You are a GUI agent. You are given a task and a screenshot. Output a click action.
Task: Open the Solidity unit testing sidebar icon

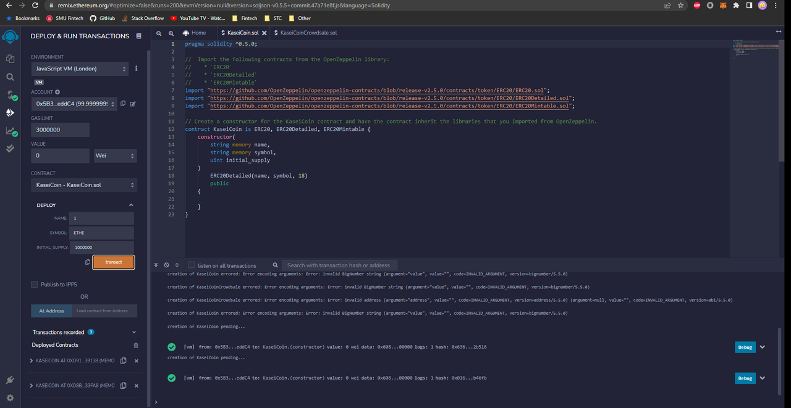[x=10, y=149]
